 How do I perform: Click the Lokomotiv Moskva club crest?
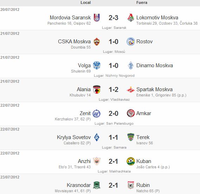(x=131, y=18)
